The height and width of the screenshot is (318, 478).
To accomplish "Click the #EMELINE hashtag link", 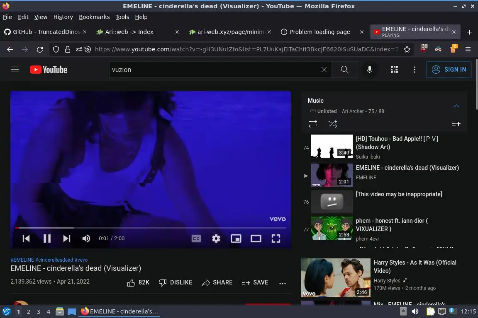I will pyautogui.click(x=22, y=260).
